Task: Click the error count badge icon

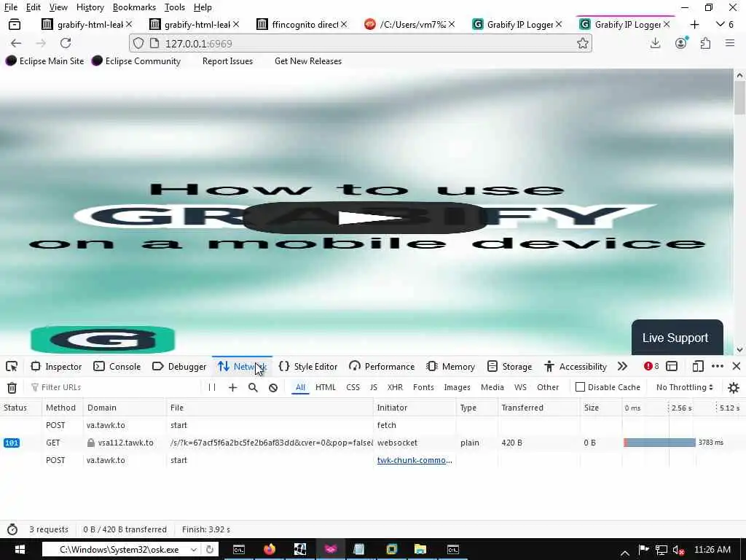Action: [651, 366]
